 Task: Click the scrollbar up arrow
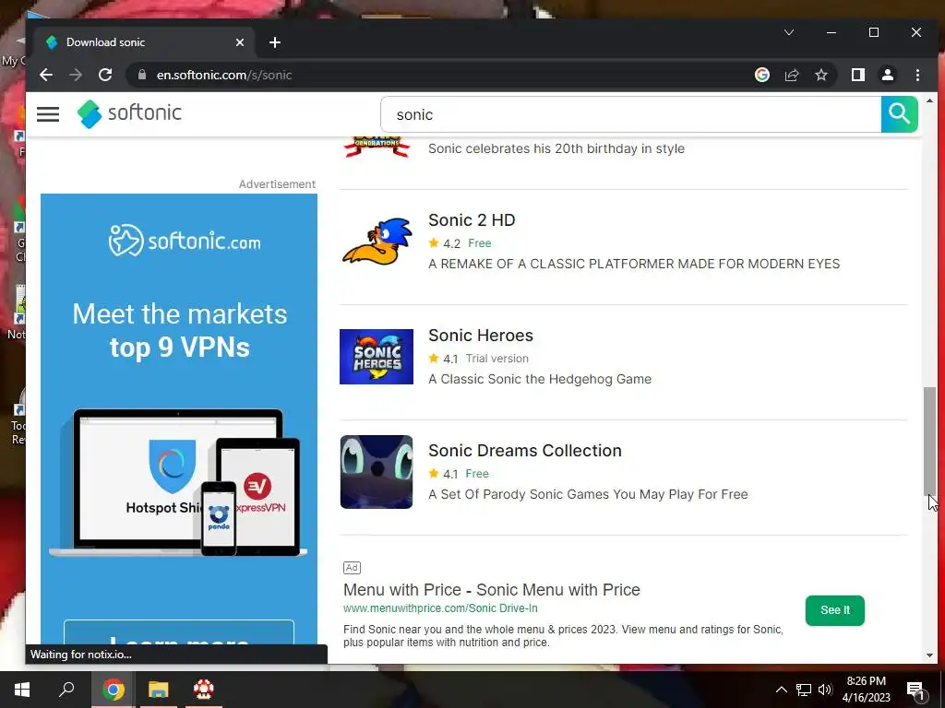click(930, 101)
